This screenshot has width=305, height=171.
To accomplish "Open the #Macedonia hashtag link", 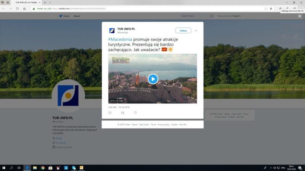I will (120, 40).
